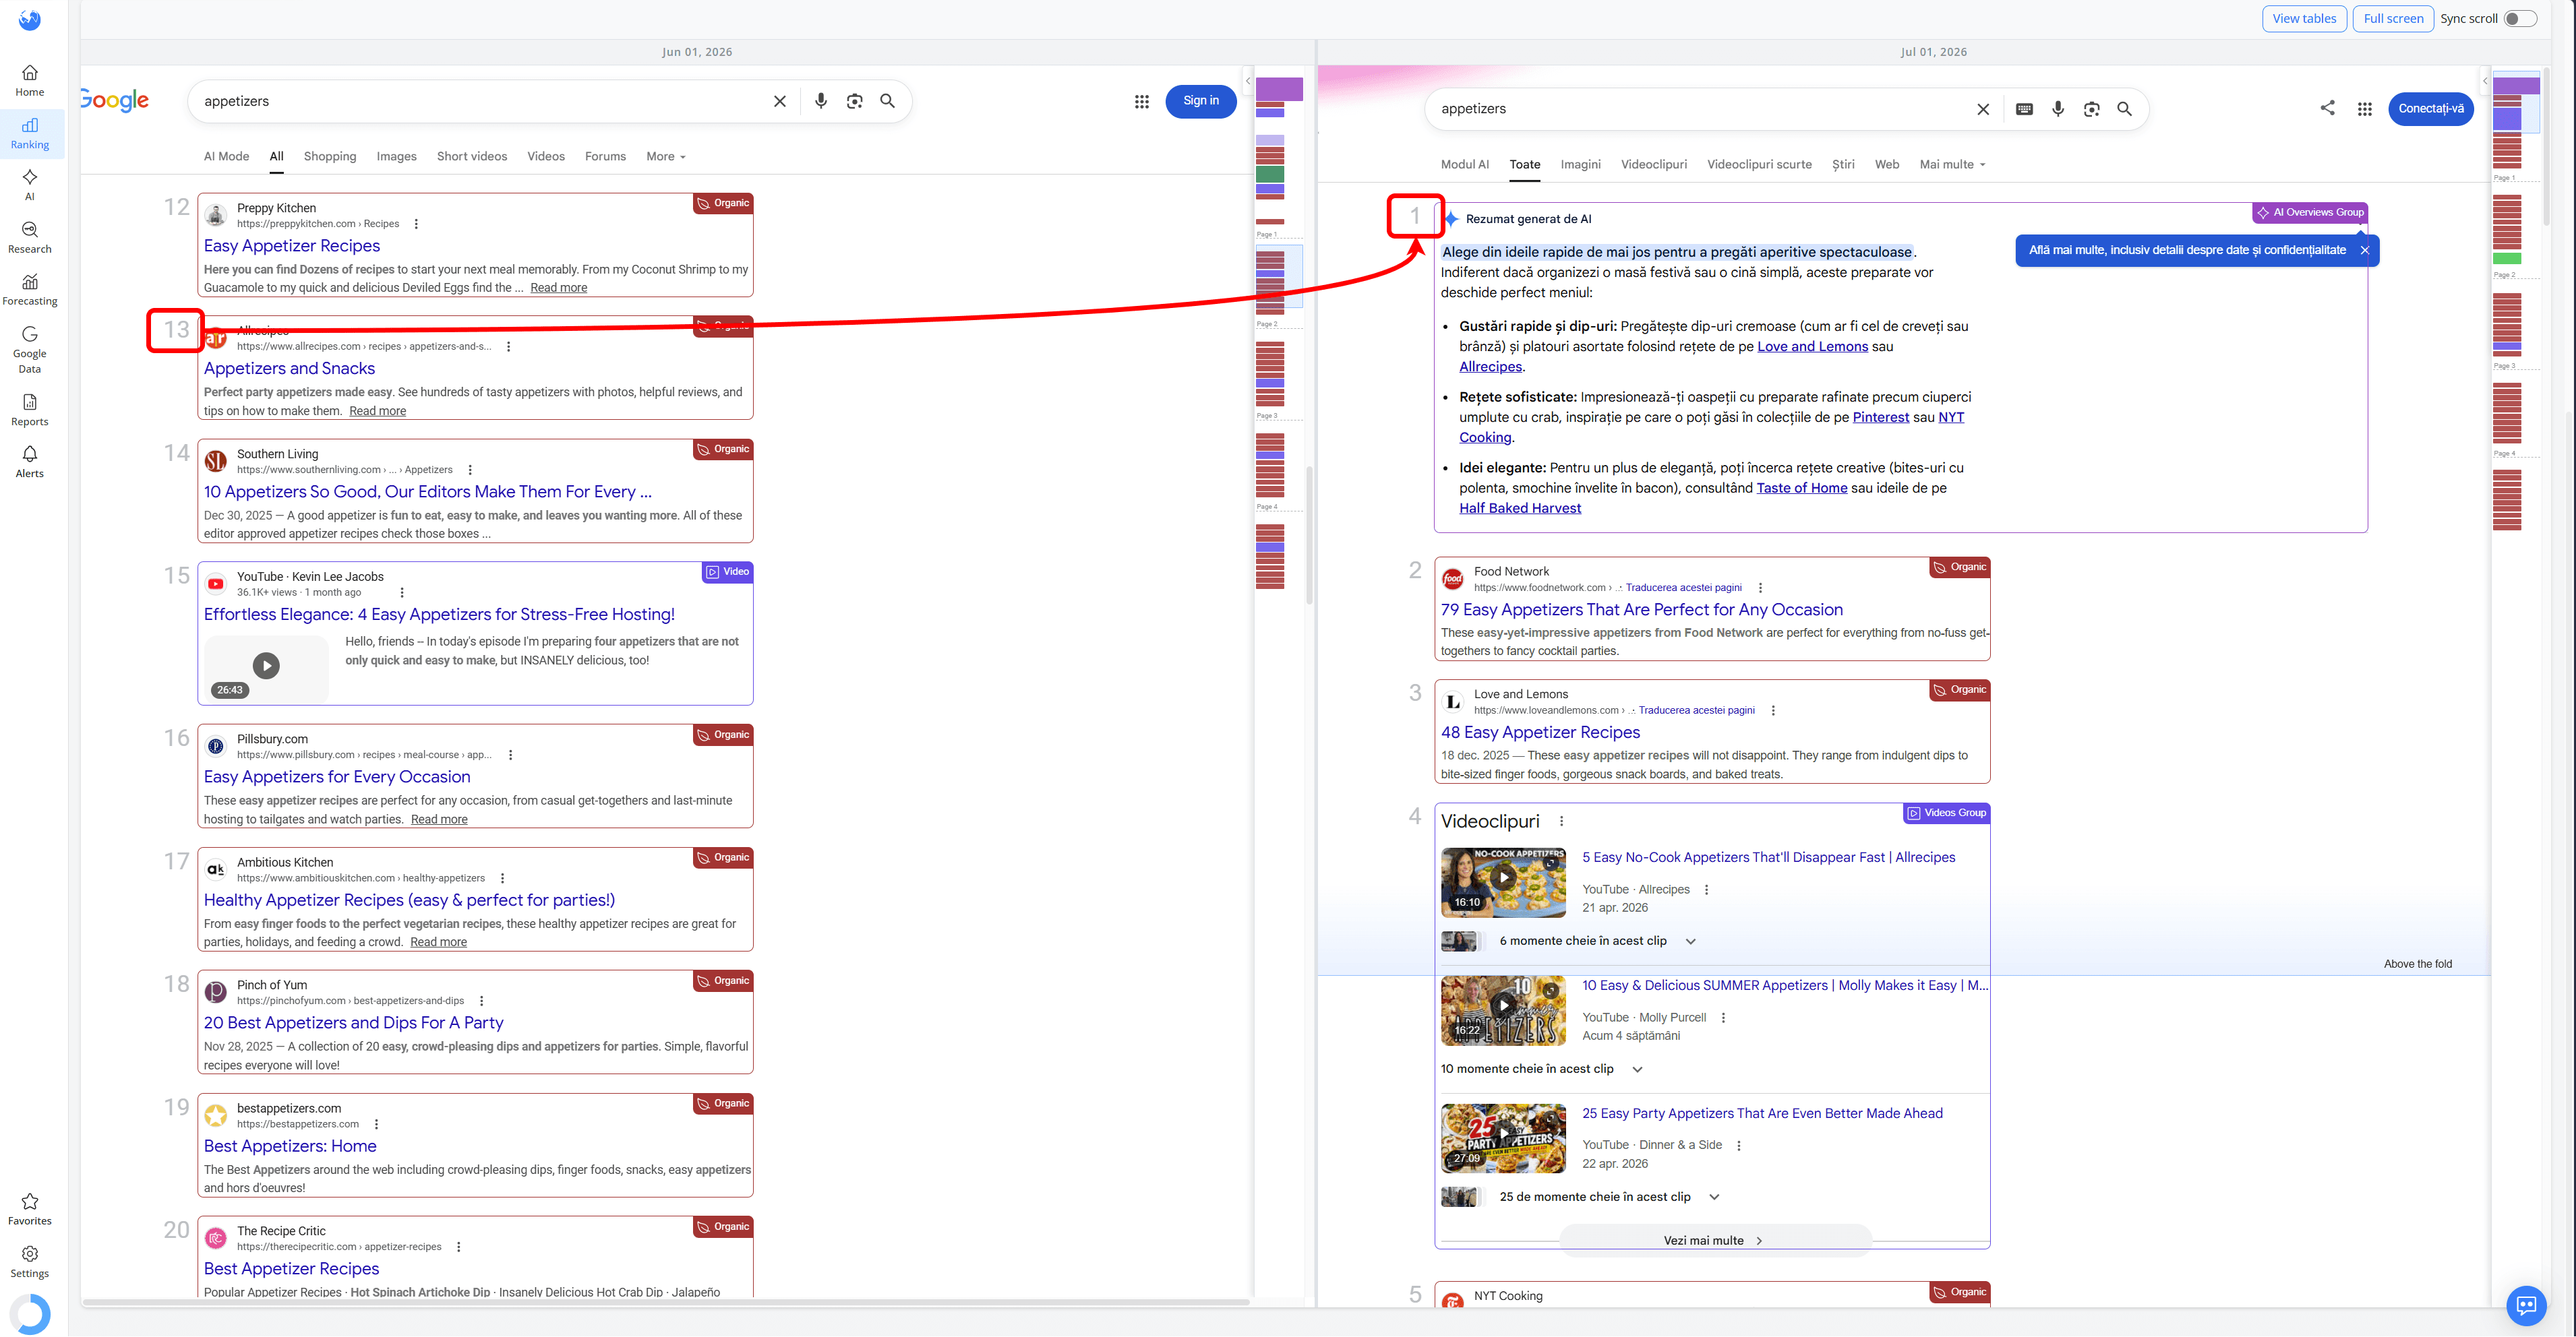
Task: Open Alerts in the sidebar
Action: click(x=30, y=462)
